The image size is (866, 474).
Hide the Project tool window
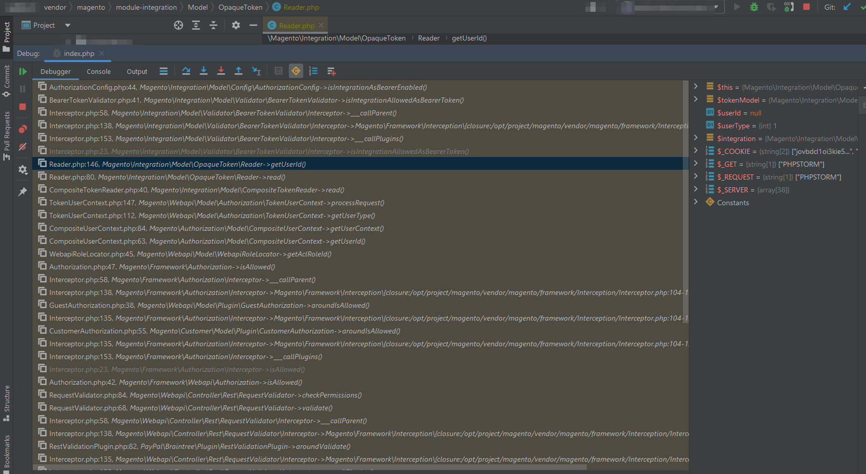click(x=253, y=25)
